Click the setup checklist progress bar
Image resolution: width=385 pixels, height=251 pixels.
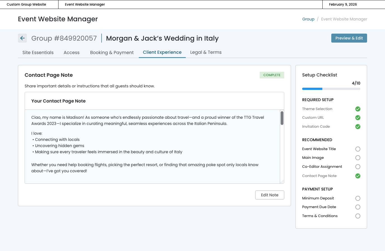(331, 89)
